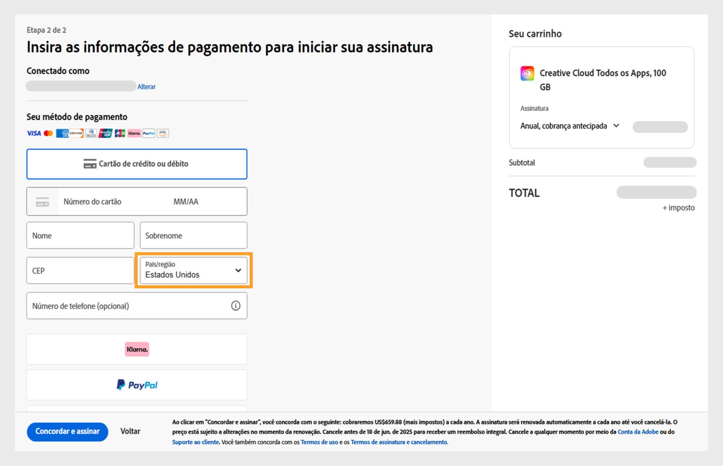Open phone number info tooltip icon
The height and width of the screenshot is (466, 723).
(235, 306)
